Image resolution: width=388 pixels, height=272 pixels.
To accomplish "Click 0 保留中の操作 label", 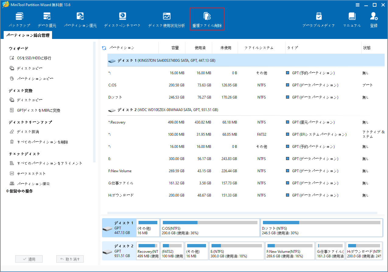I will [20, 191].
